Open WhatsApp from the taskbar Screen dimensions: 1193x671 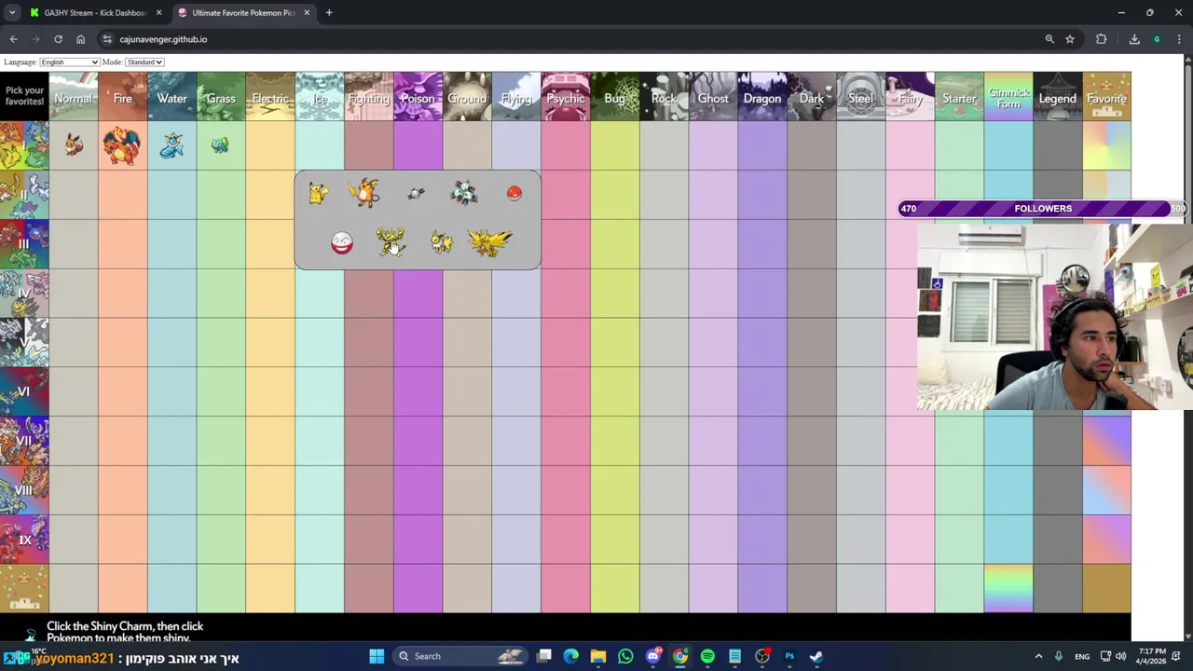pyautogui.click(x=625, y=656)
